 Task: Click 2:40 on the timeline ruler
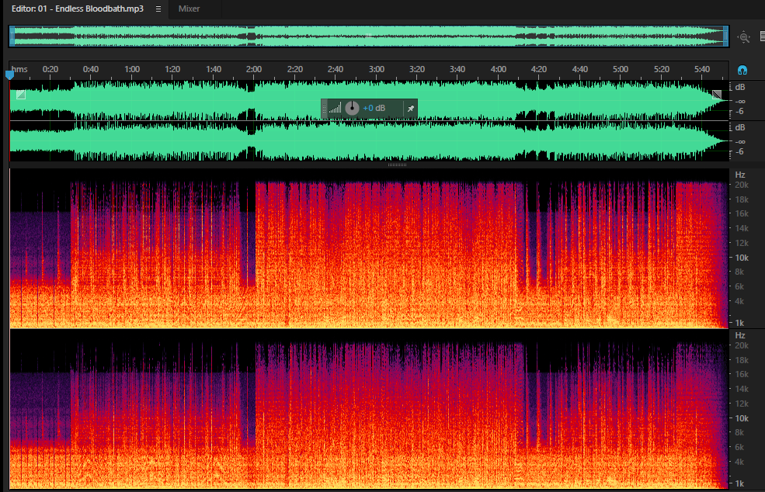point(336,69)
